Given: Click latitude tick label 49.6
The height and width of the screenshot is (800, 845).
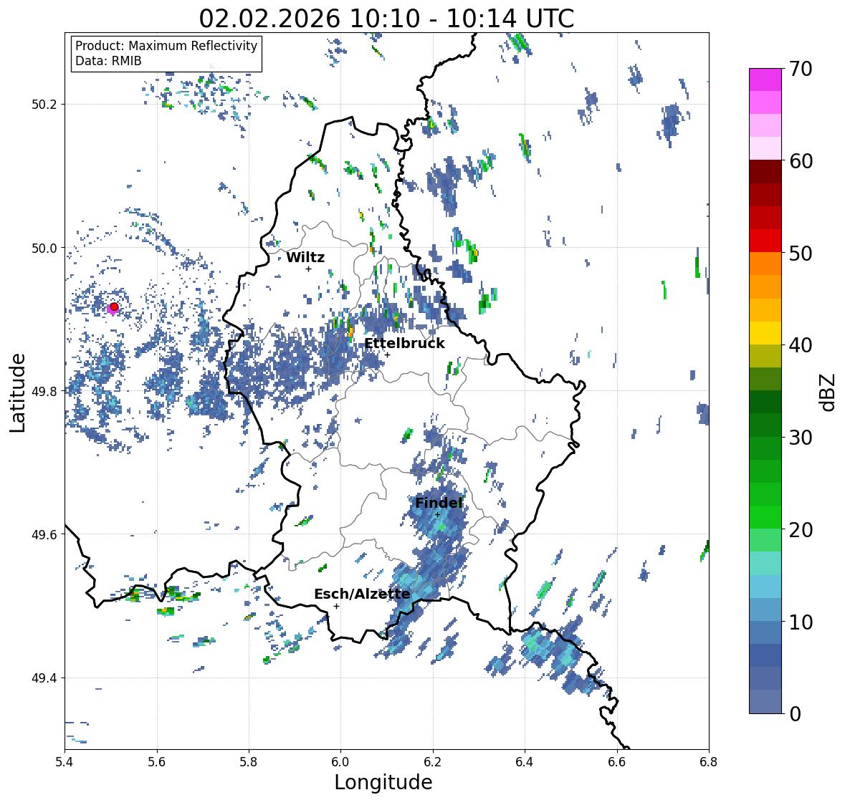Looking at the screenshot, I should (44, 534).
